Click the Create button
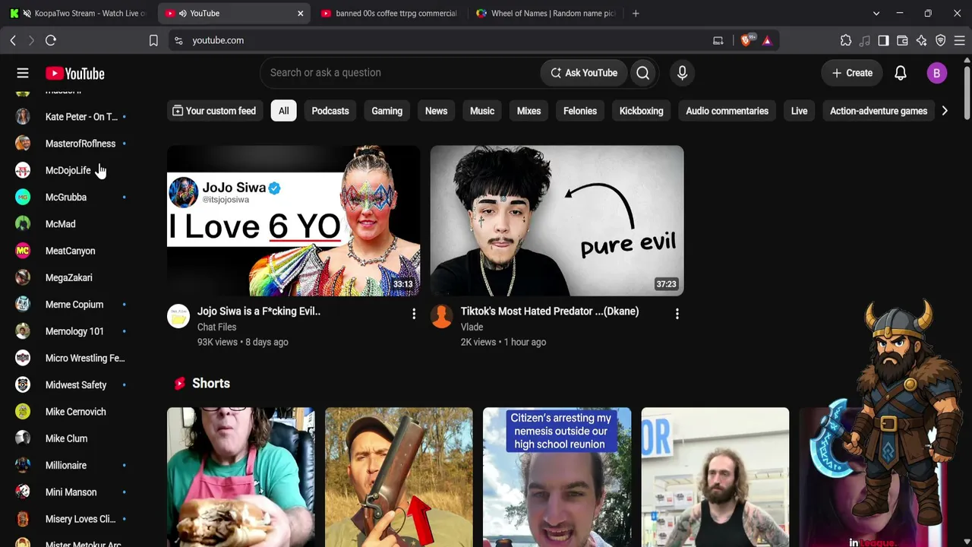 [852, 73]
